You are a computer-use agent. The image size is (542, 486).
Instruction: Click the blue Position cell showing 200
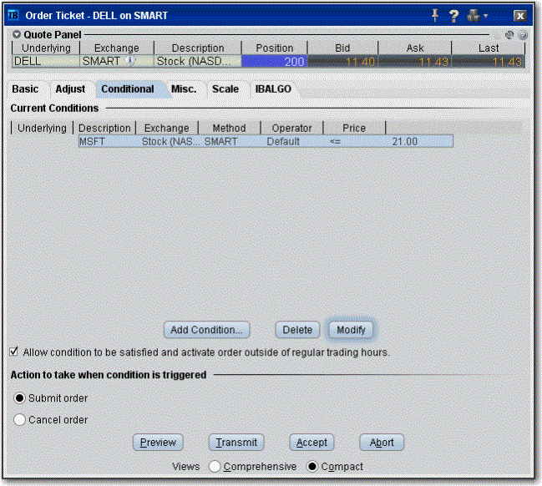click(276, 62)
